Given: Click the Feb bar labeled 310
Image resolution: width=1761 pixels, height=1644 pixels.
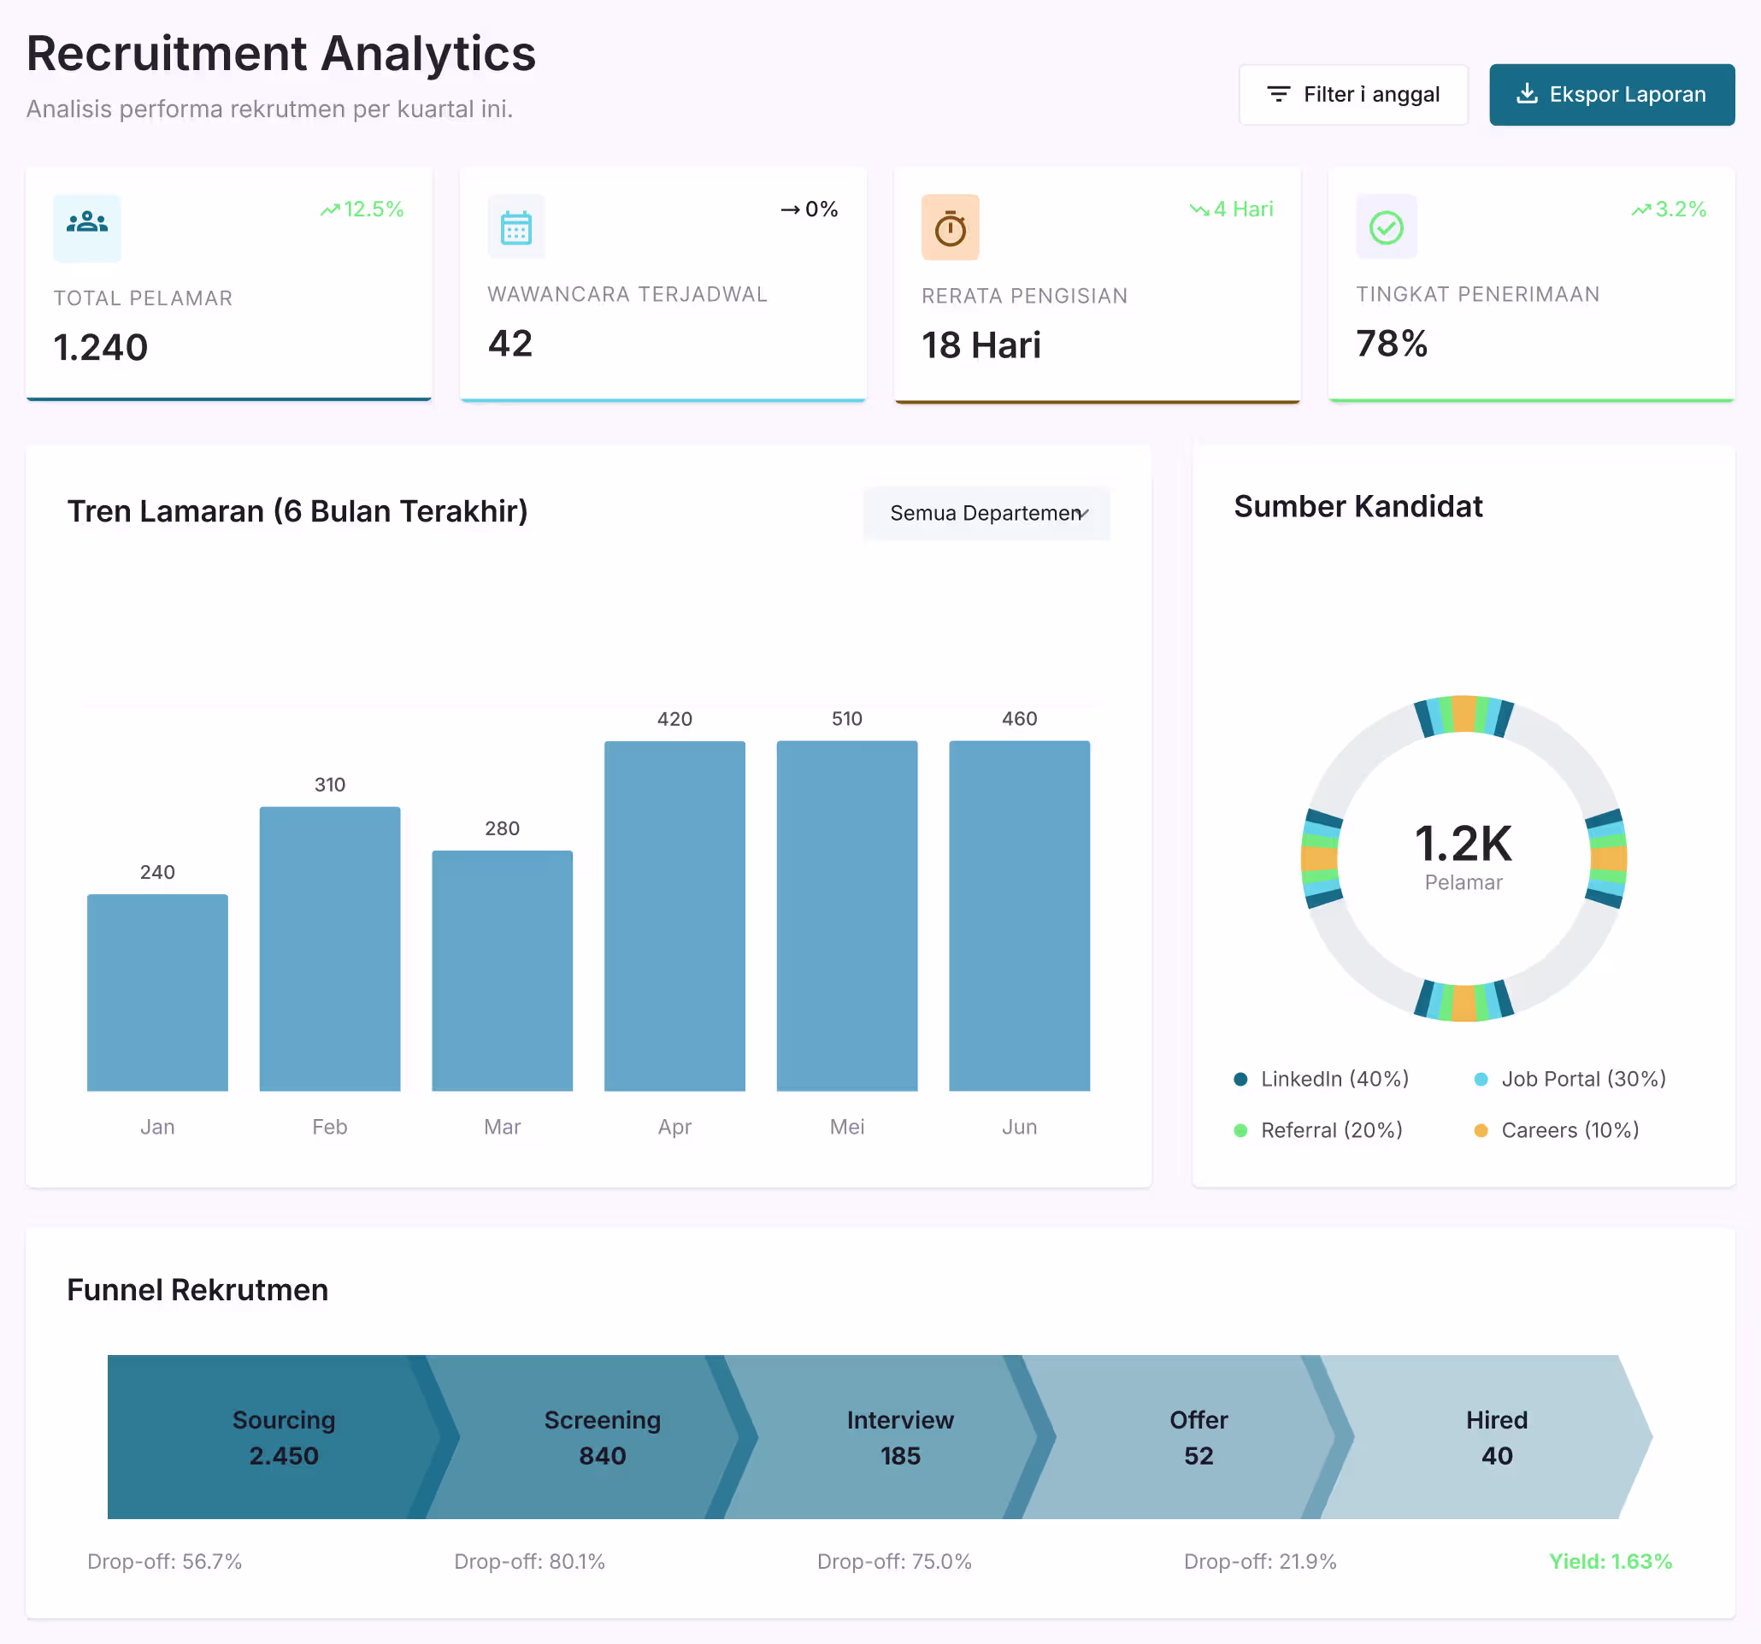Looking at the screenshot, I should pyautogui.click(x=329, y=949).
